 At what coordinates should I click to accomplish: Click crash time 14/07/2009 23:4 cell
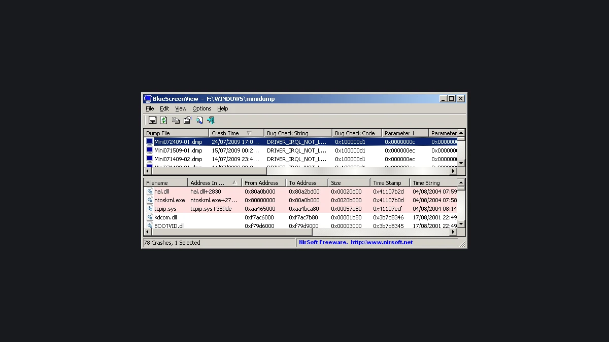[235, 159]
